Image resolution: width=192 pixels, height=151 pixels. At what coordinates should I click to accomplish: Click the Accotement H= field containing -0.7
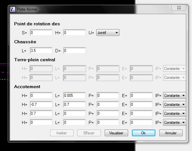point(41,105)
